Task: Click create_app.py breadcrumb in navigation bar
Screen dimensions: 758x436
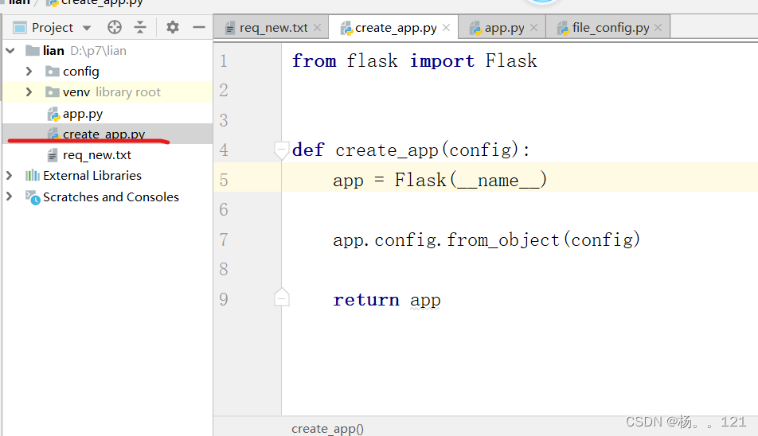Action: point(95,3)
